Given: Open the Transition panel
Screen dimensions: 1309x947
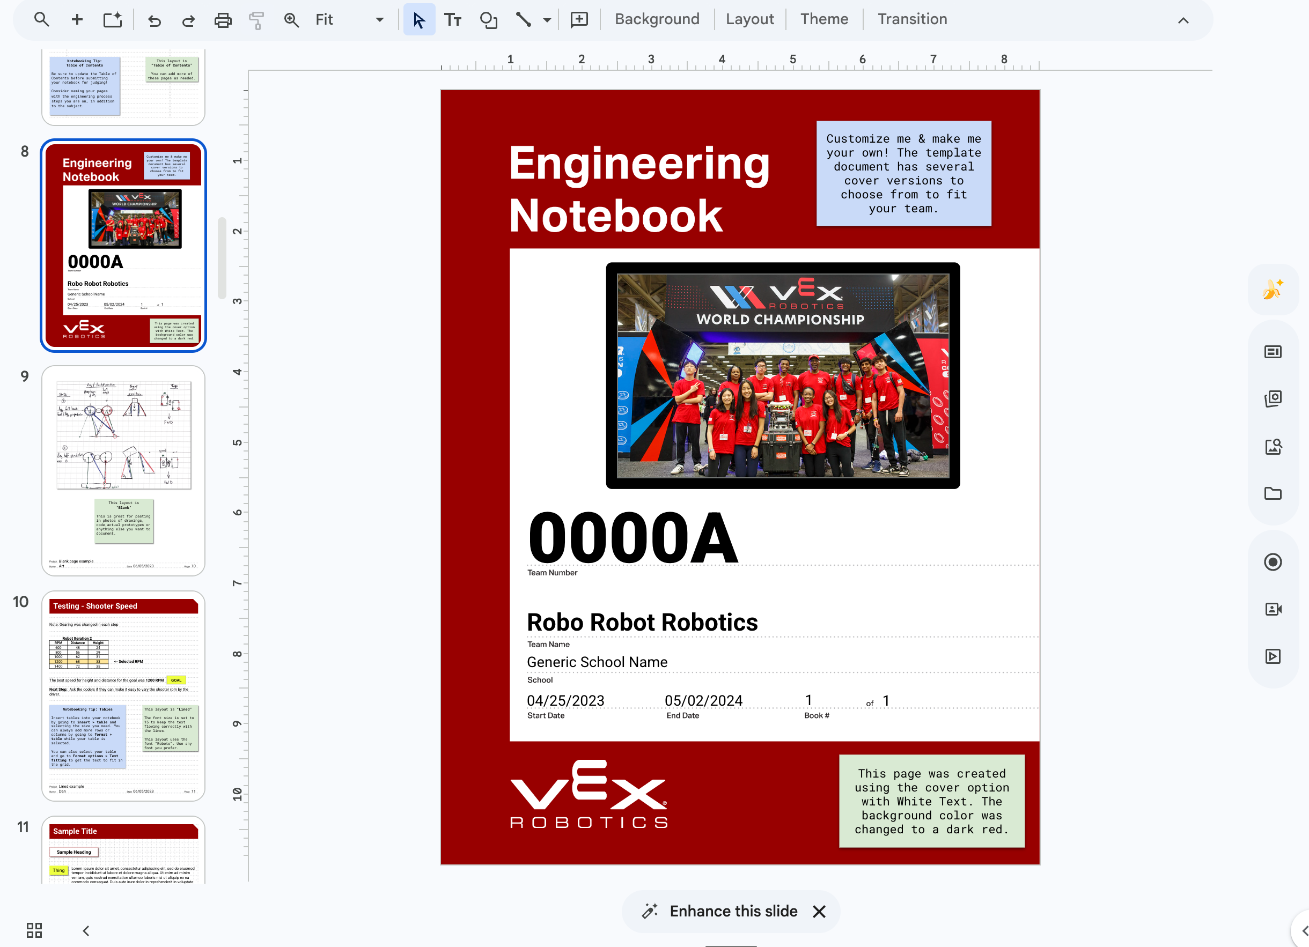Looking at the screenshot, I should pyautogui.click(x=912, y=19).
